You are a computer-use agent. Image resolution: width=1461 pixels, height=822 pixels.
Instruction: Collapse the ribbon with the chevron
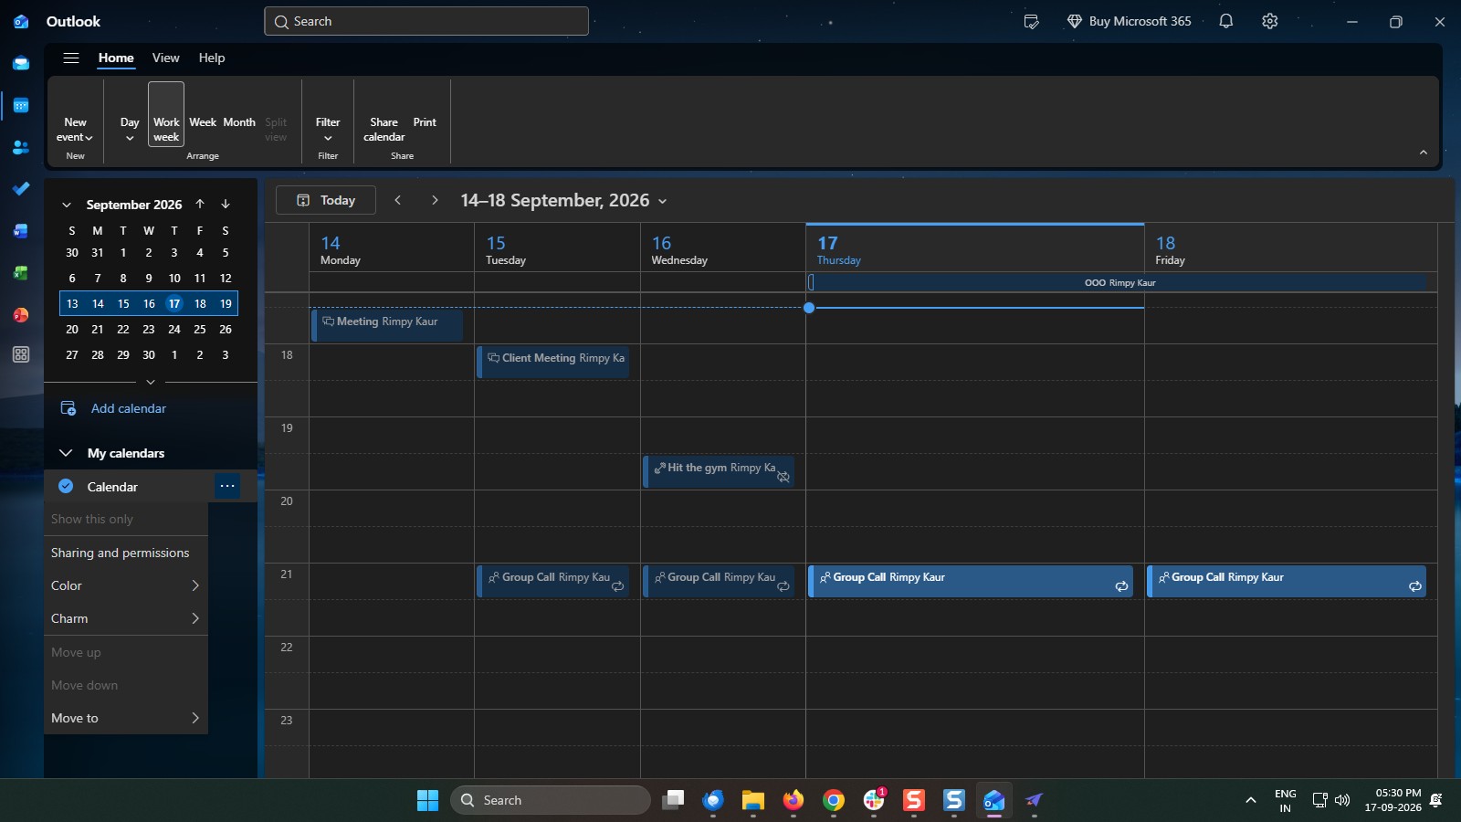click(1423, 153)
